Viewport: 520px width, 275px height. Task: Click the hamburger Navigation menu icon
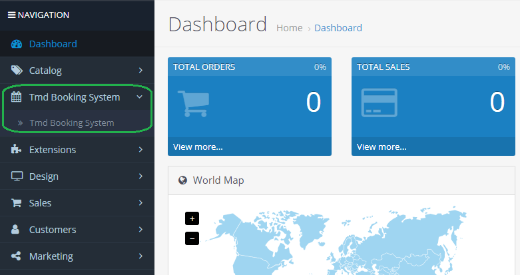tap(11, 15)
